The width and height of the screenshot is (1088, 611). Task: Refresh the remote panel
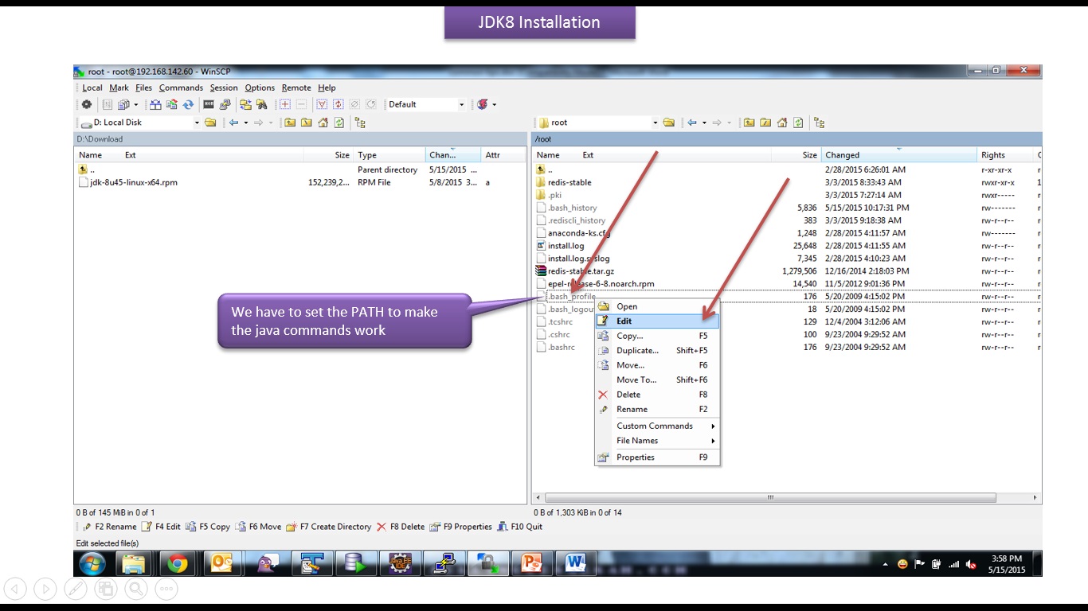point(798,123)
